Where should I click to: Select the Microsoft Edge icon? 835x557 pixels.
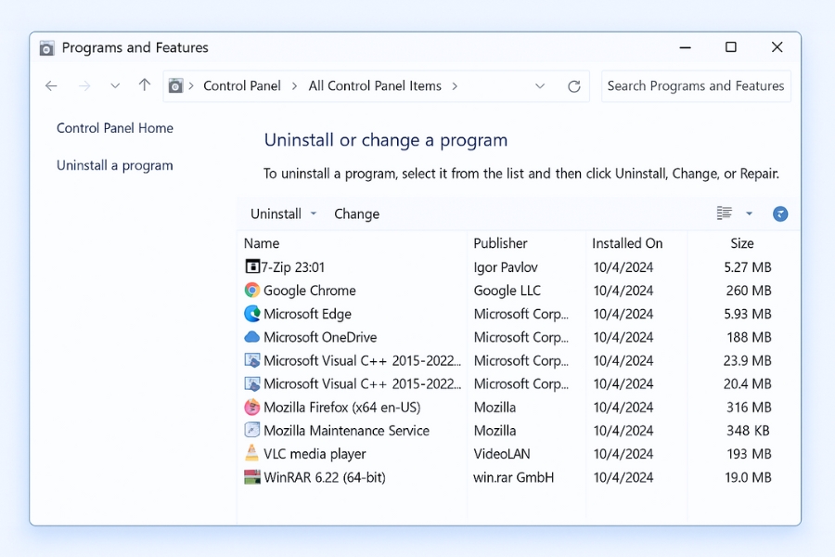pyautogui.click(x=252, y=314)
